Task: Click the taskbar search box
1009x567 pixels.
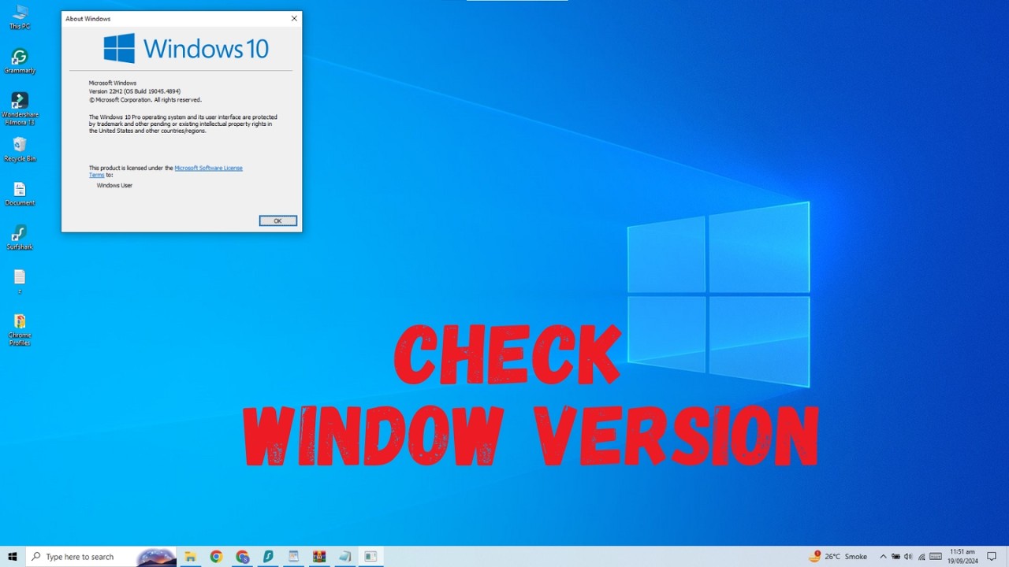Action: (x=101, y=557)
